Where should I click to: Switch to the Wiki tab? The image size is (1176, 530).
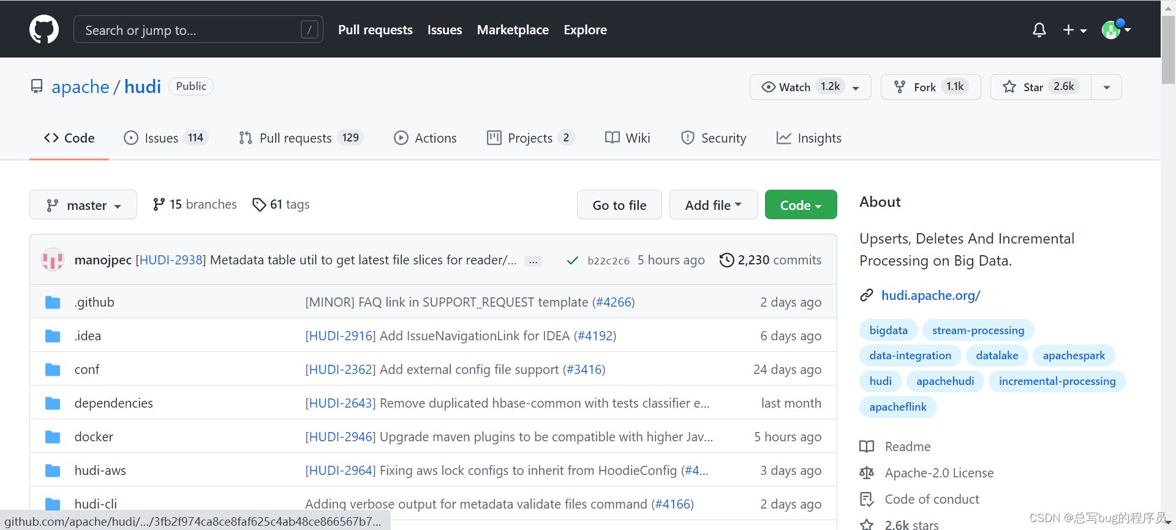click(x=627, y=138)
